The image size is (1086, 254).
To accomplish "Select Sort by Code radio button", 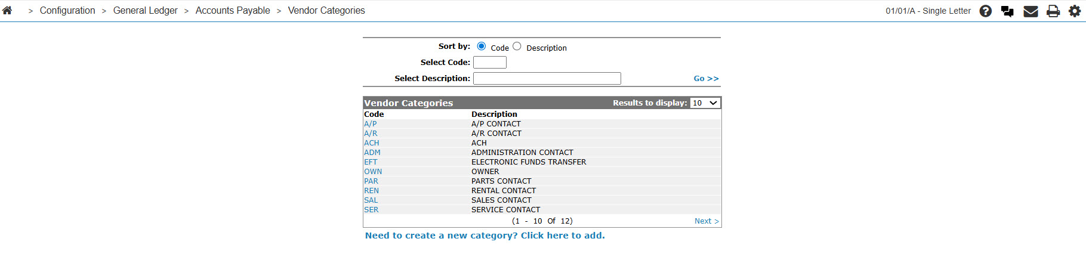I will 482,46.
